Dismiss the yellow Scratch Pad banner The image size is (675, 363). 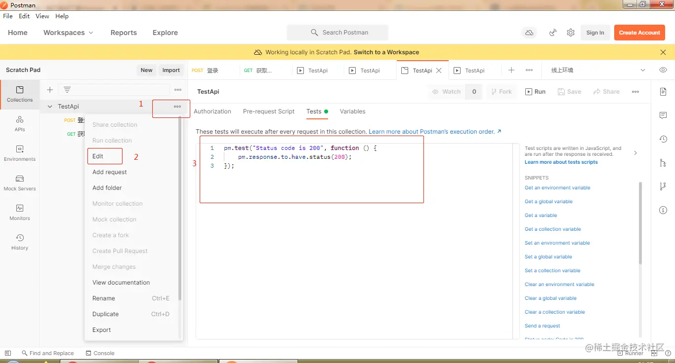pyautogui.click(x=663, y=52)
